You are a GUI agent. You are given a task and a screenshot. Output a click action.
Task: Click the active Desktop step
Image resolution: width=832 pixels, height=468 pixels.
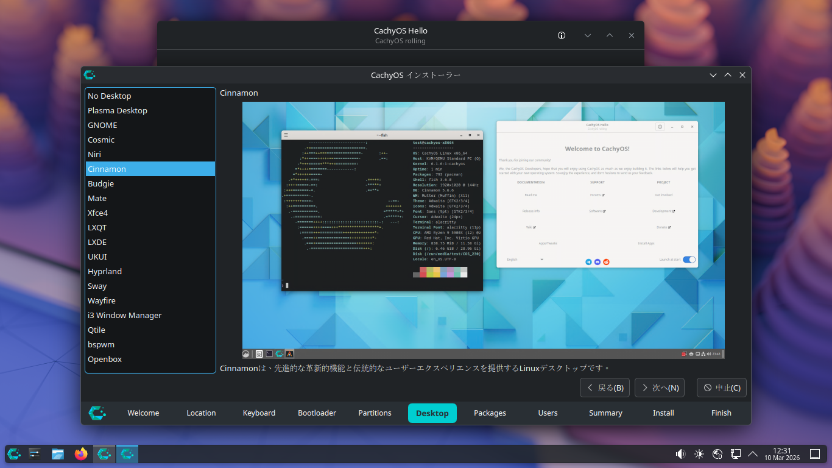[432, 413]
